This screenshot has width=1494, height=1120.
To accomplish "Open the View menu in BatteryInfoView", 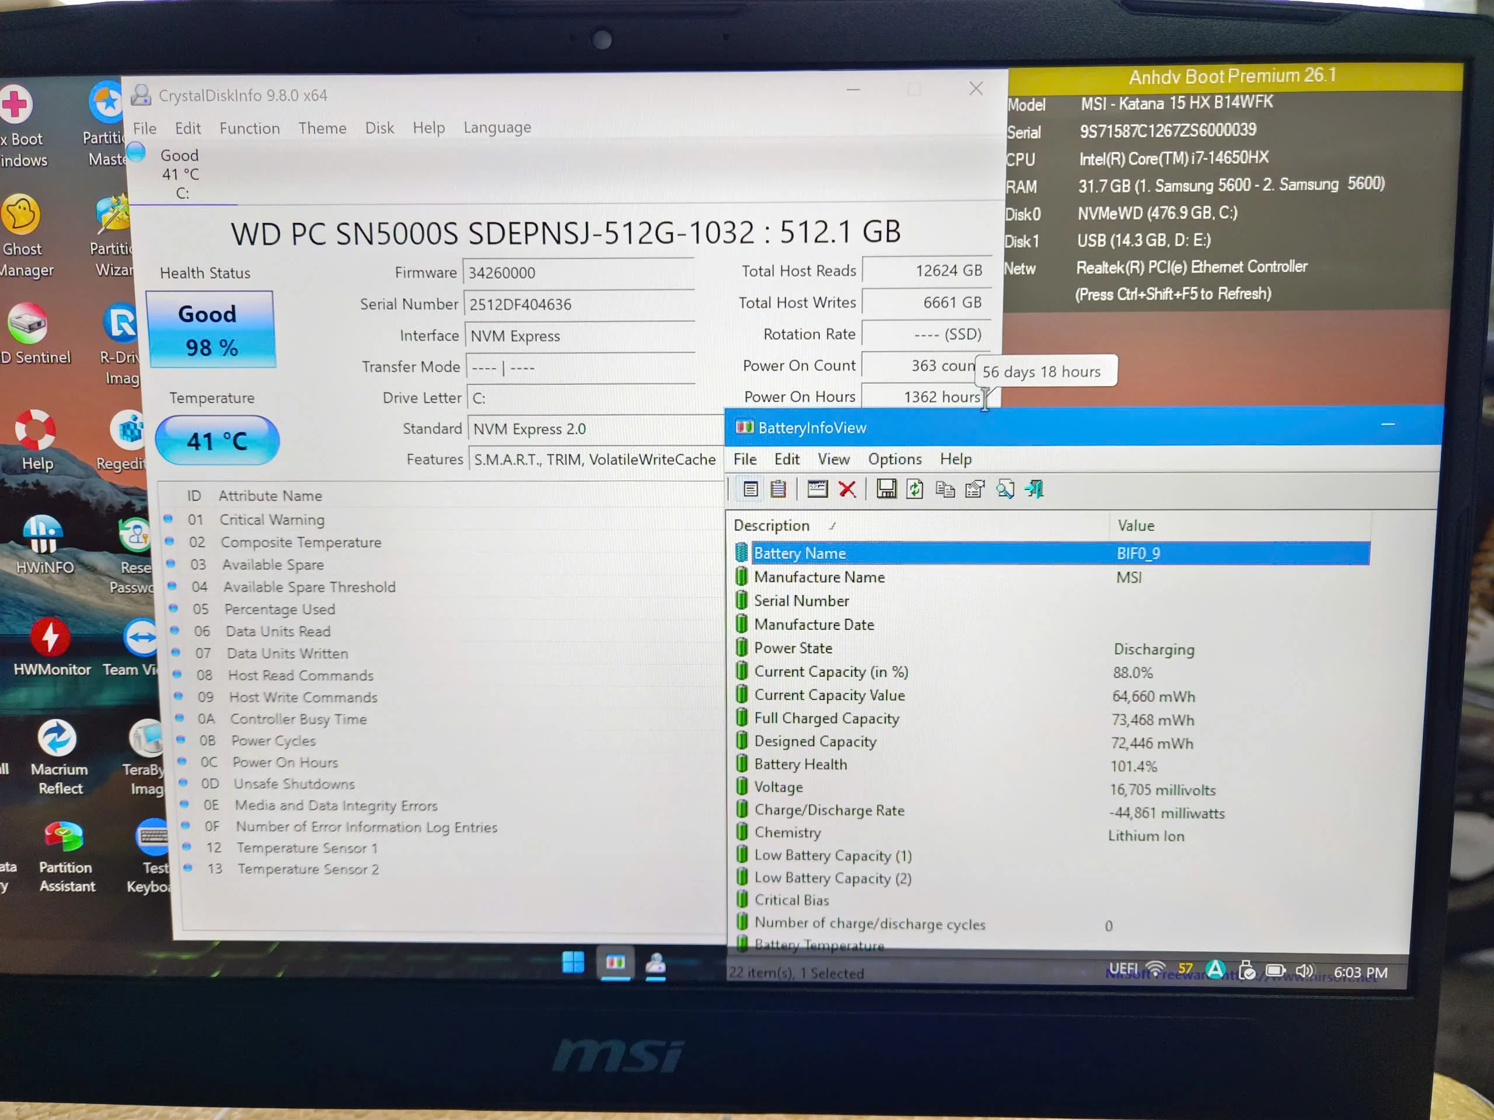I will tap(833, 459).
